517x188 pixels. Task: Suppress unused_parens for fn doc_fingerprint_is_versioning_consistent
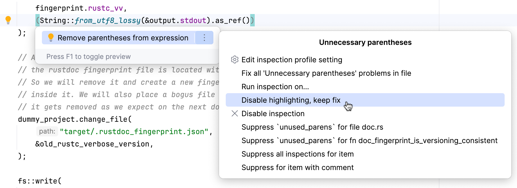click(x=369, y=141)
